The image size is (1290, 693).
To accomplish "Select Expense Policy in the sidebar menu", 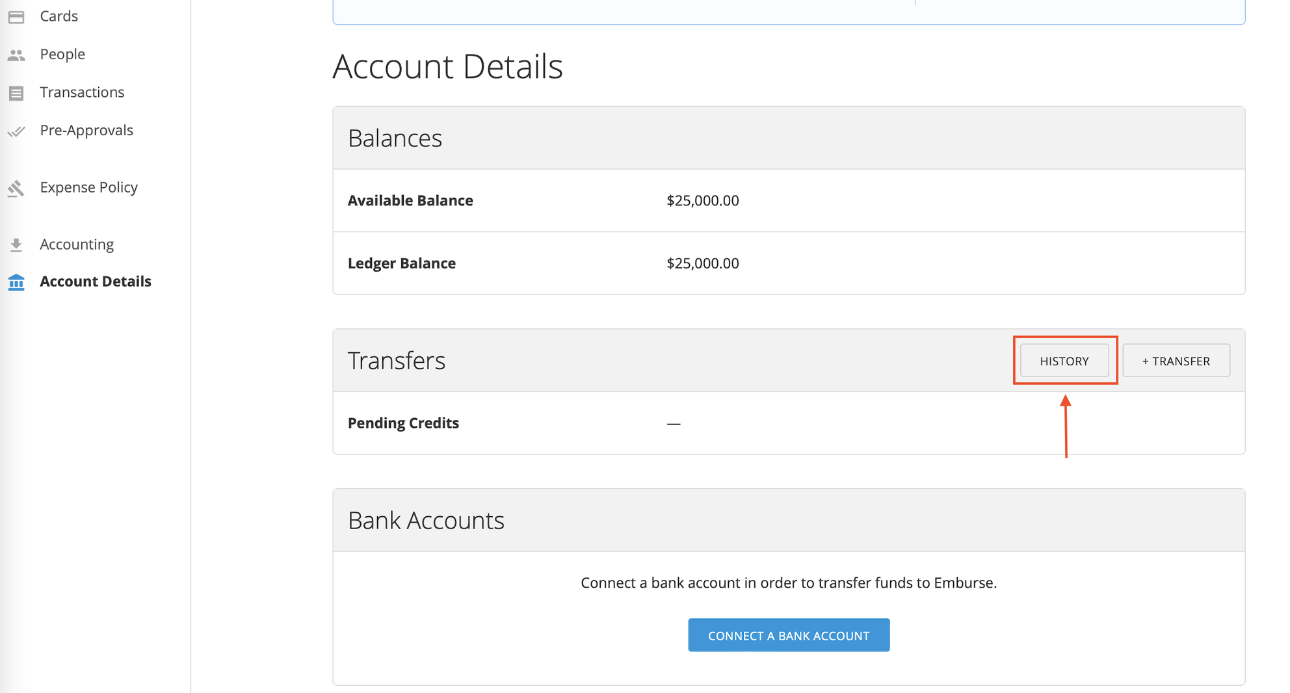I will pyautogui.click(x=88, y=188).
